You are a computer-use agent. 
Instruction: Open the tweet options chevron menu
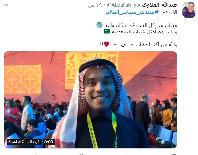pos(6,5)
